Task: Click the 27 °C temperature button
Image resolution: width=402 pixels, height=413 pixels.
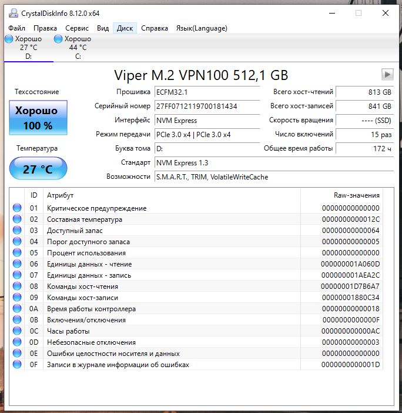Action: tap(38, 169)
